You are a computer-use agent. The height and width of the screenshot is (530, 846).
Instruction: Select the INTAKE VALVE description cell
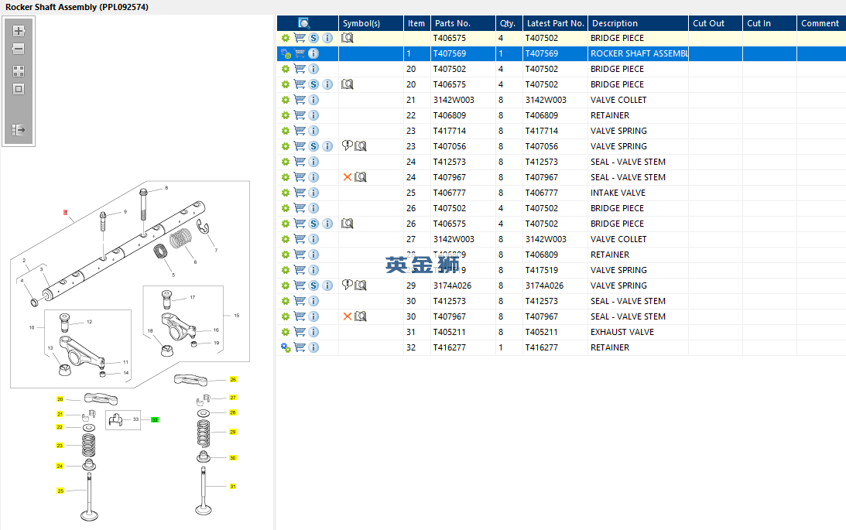tap(639, 193)
